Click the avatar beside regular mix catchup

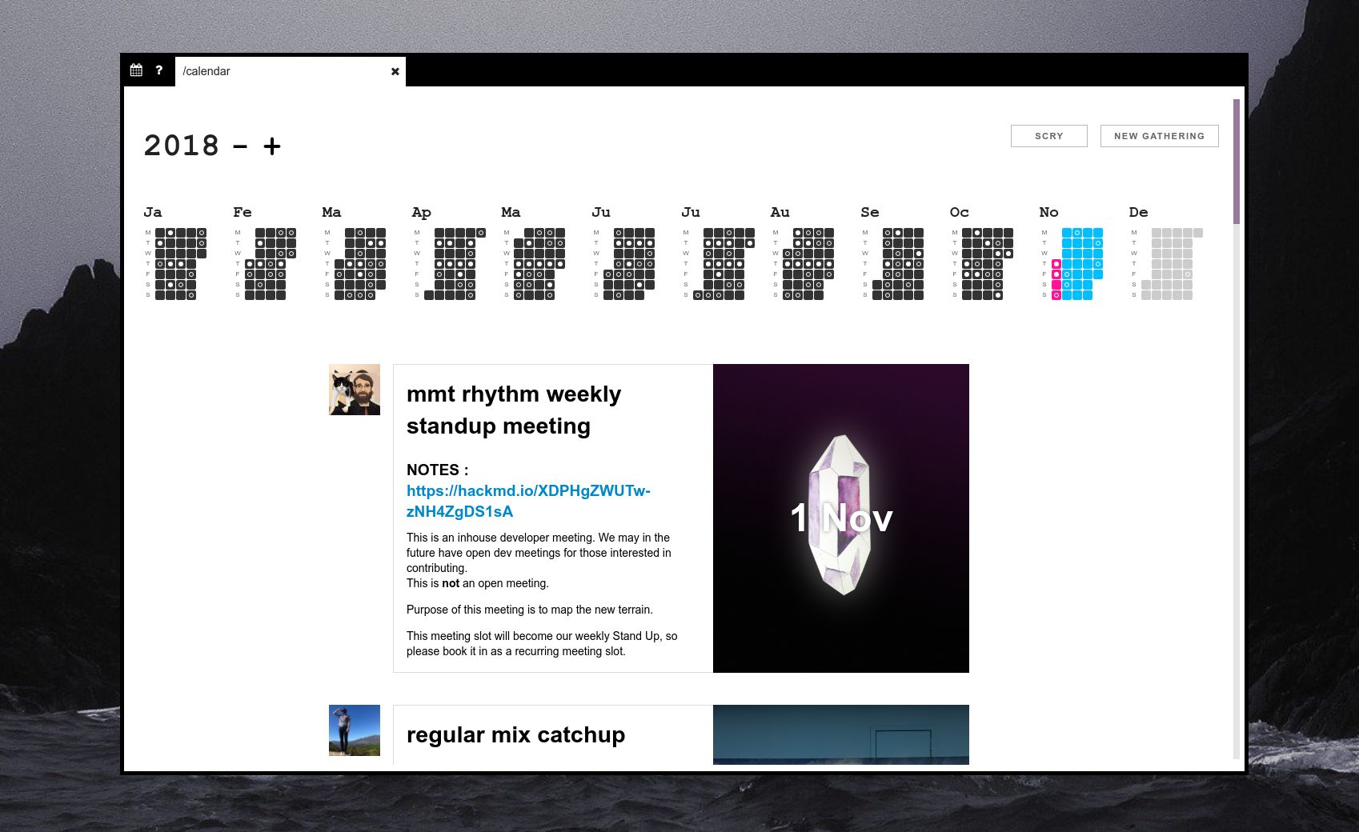pyautogui.click(x=355, y=730)
